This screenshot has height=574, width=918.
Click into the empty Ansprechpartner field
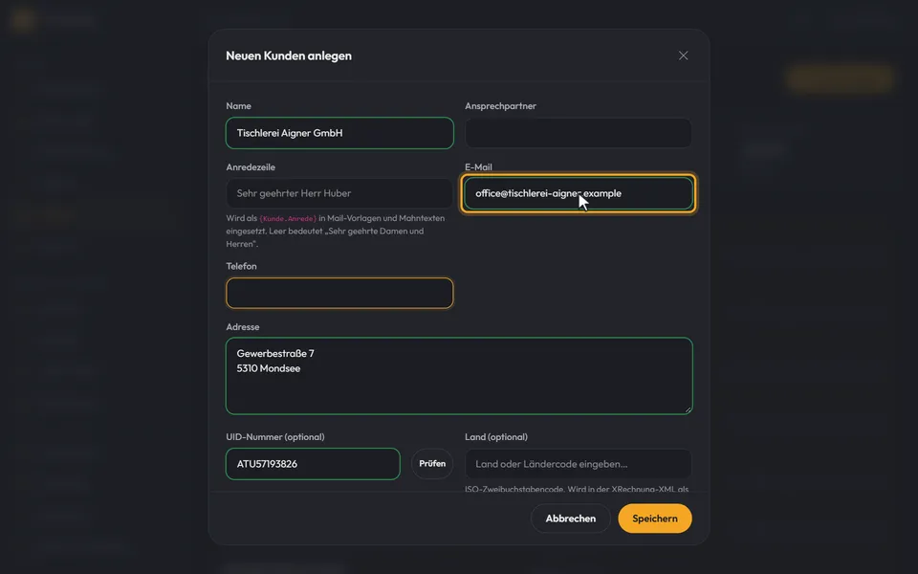[x=578, y=133]
